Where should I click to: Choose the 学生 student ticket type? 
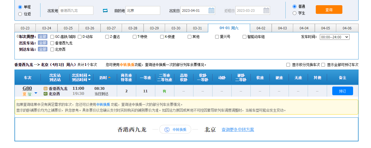tap(294, 13)
